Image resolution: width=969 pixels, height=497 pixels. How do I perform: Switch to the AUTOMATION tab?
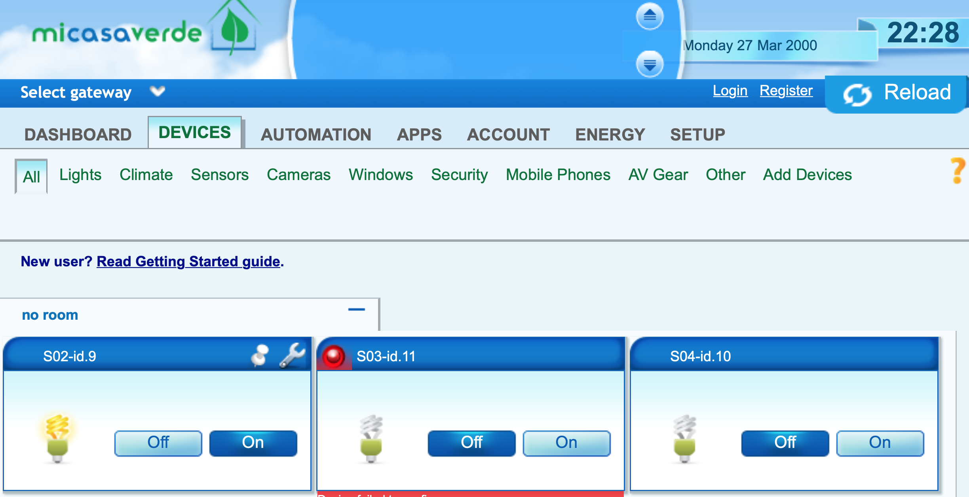315,134
